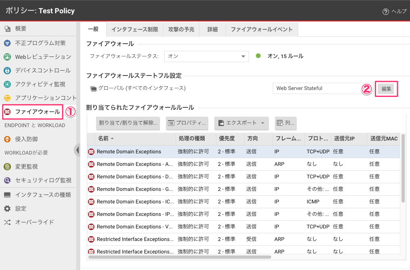
Task: Click the アプリケーションコントロール sidebar icon
Action: point(7,98)
